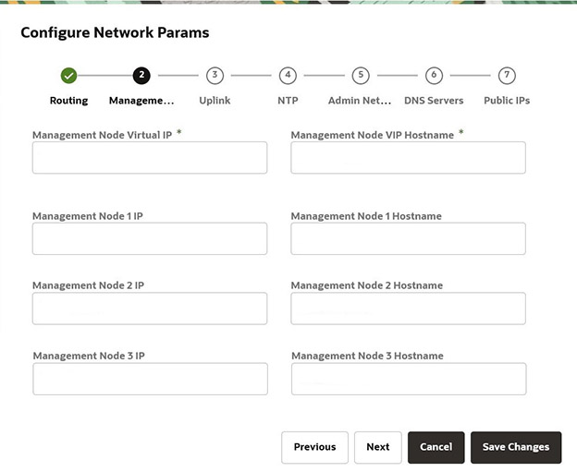
Task: Switch to the DNS Servers step label
Action: [x=434, y=101]
